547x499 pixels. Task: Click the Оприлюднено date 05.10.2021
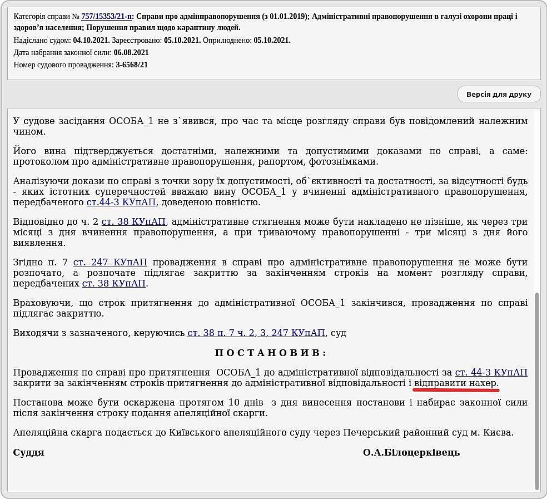[x=272, y=41]
